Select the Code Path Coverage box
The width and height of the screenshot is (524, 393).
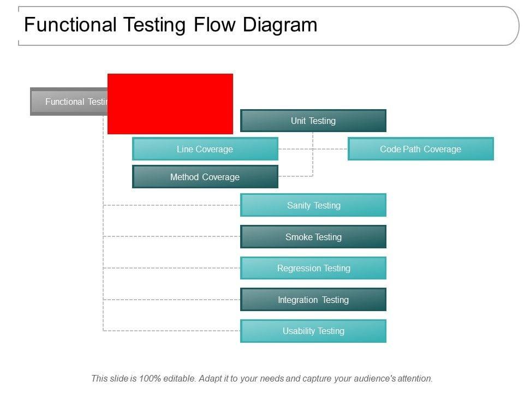[x=420, y=149]
